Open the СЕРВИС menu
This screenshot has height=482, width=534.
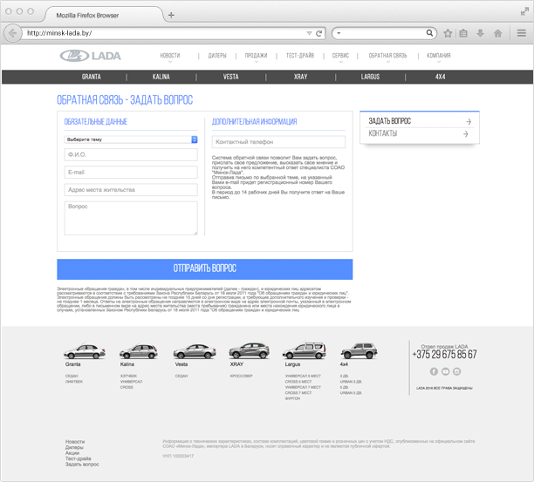click(340, 56)
